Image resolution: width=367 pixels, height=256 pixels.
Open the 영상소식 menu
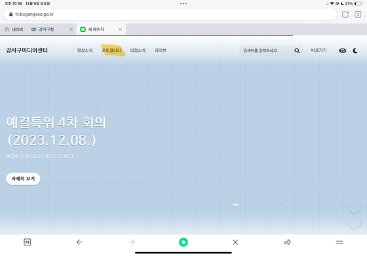point(85,50)
